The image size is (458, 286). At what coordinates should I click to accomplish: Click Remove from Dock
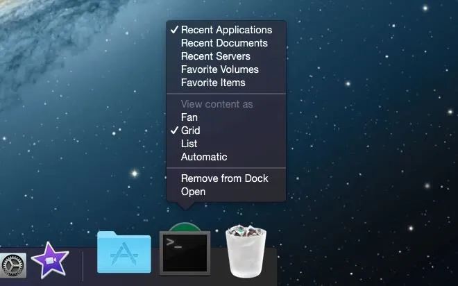226,178
